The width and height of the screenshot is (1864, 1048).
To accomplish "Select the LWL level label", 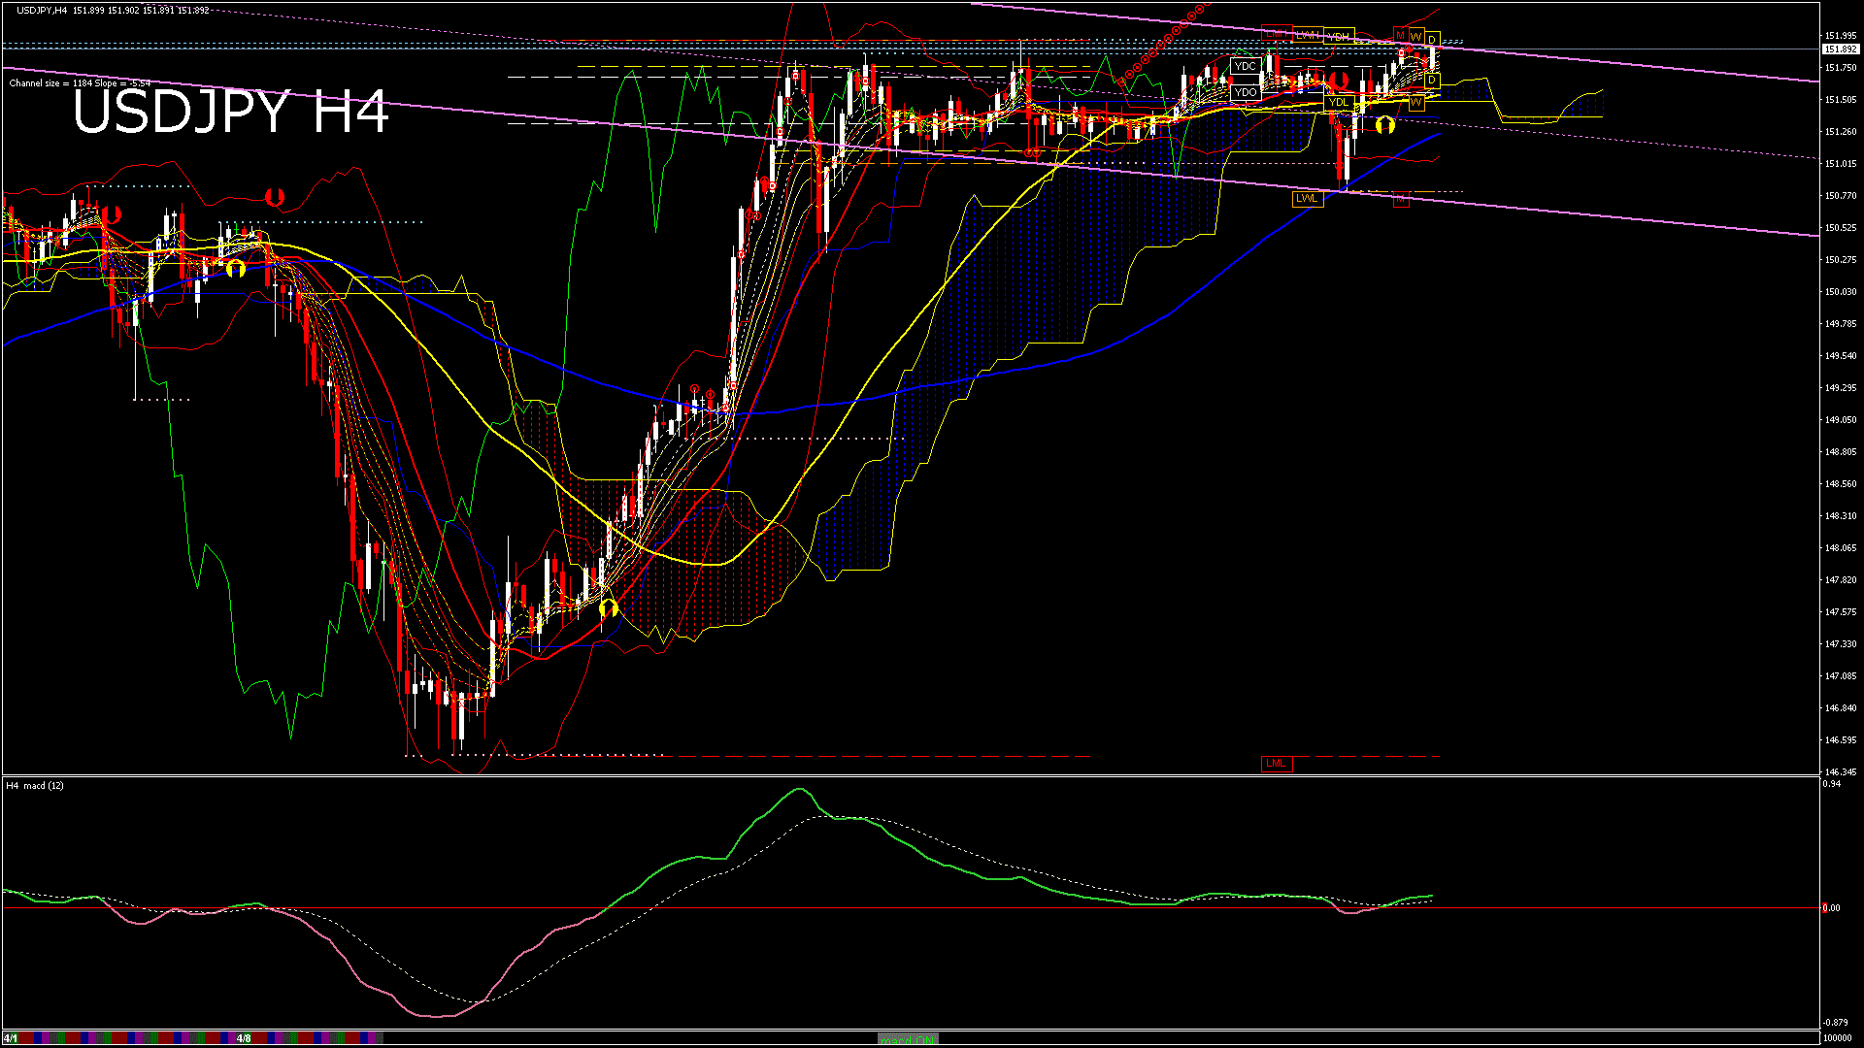I will coord(1308,199).
